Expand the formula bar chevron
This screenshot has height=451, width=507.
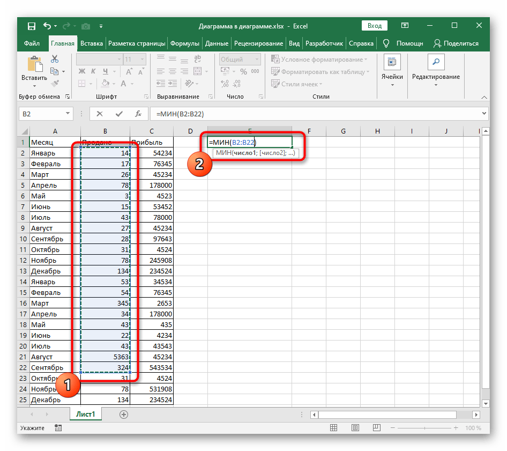click(484, 114)
